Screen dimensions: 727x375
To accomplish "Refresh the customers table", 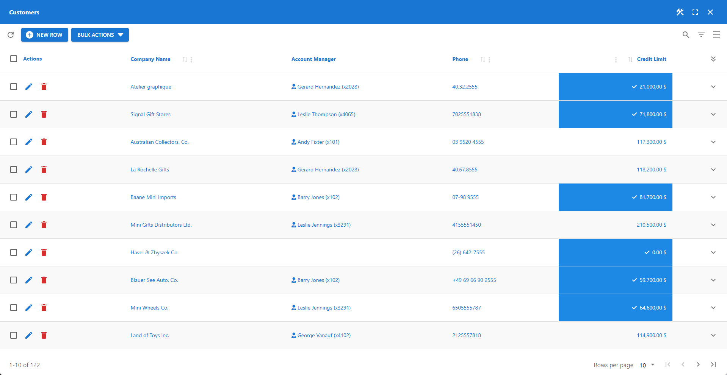I will (x=11, y=34).
